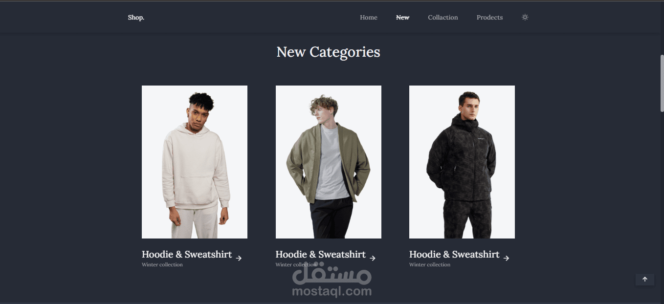Click Winter collection text under first card
This screenshot has width=664, height=304.
(x=162, y=264)
